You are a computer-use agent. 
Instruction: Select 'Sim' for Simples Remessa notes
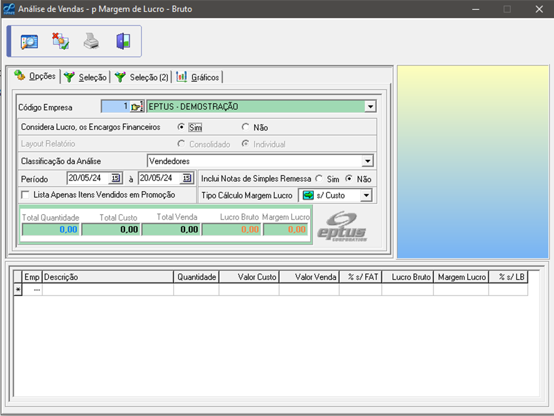coord(319,179)
